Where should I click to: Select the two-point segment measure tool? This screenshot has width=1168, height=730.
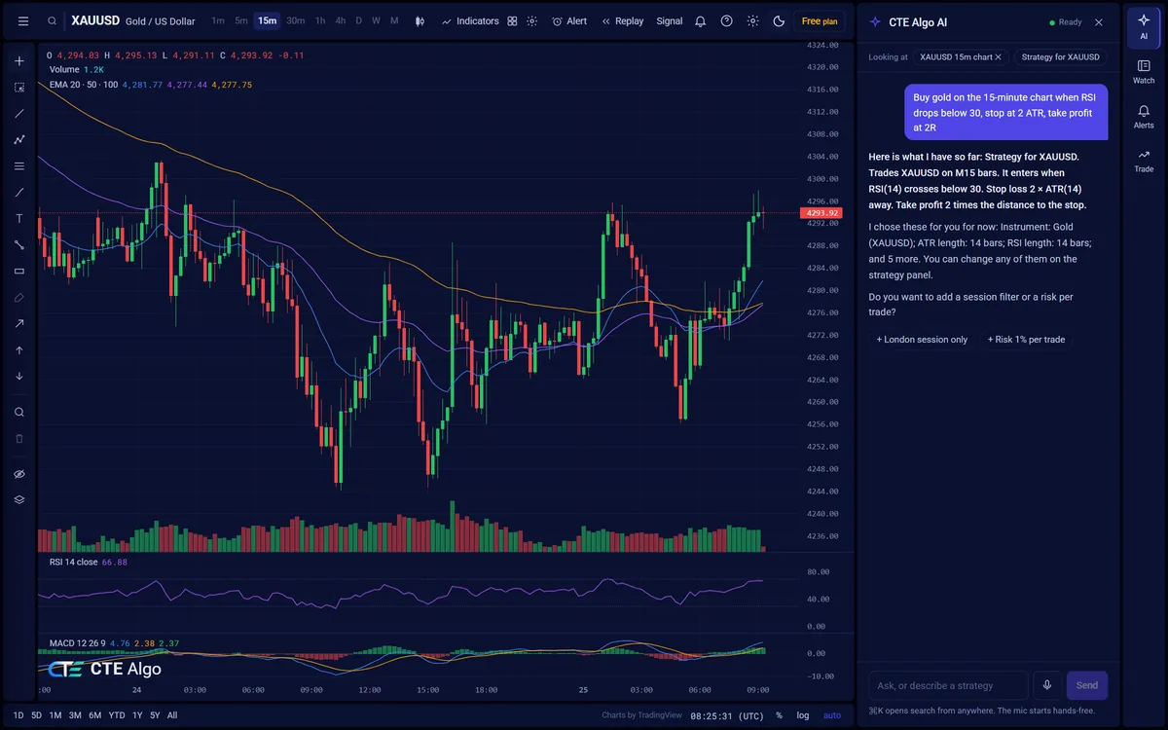click(19, 245)
